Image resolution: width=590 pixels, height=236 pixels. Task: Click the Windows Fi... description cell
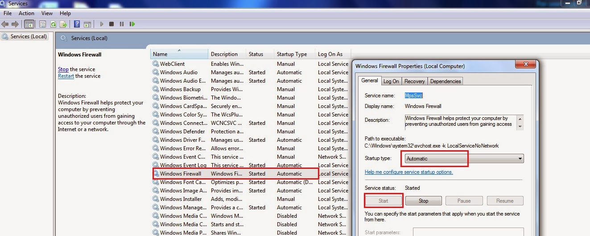(x=226, y=174)
